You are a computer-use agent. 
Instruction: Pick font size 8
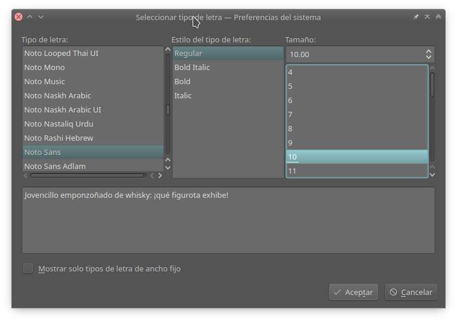(357, 129)
